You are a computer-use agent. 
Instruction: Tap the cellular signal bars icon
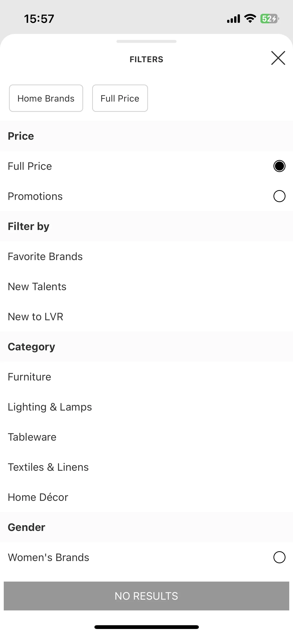click(x=233, y=19)
